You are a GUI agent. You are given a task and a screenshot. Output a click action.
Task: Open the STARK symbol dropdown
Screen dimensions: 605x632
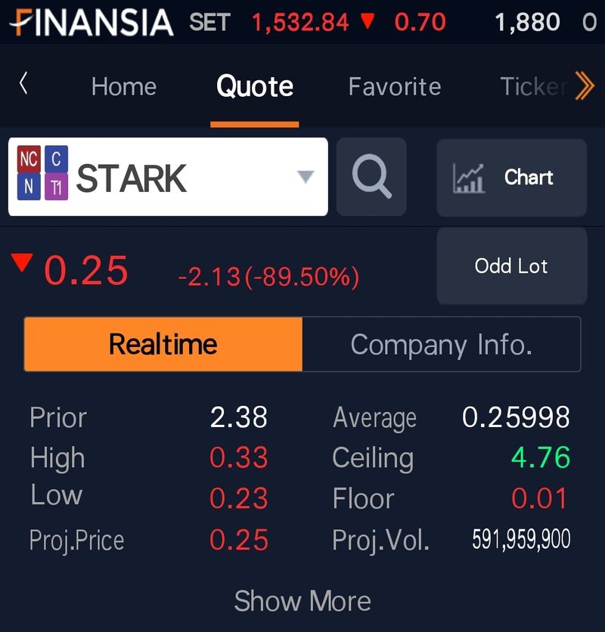coord(304,177)
